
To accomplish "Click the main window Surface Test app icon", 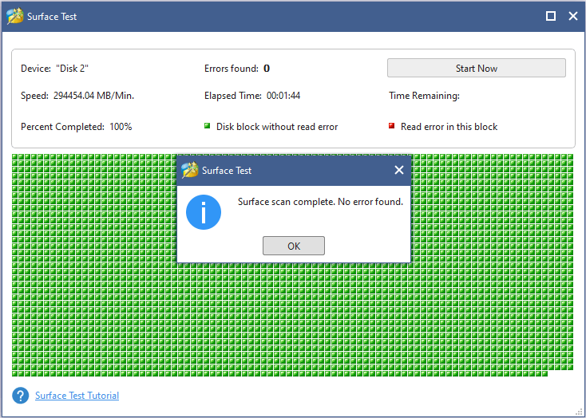I will click(15, 16).
